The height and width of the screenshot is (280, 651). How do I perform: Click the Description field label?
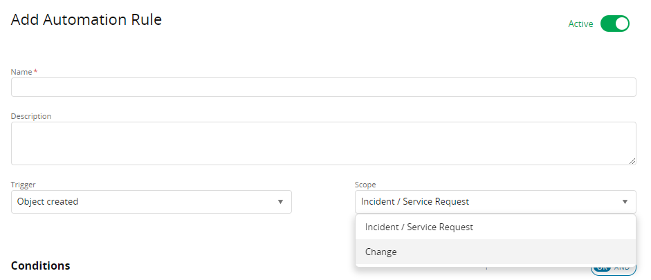(x=31, y=116)
